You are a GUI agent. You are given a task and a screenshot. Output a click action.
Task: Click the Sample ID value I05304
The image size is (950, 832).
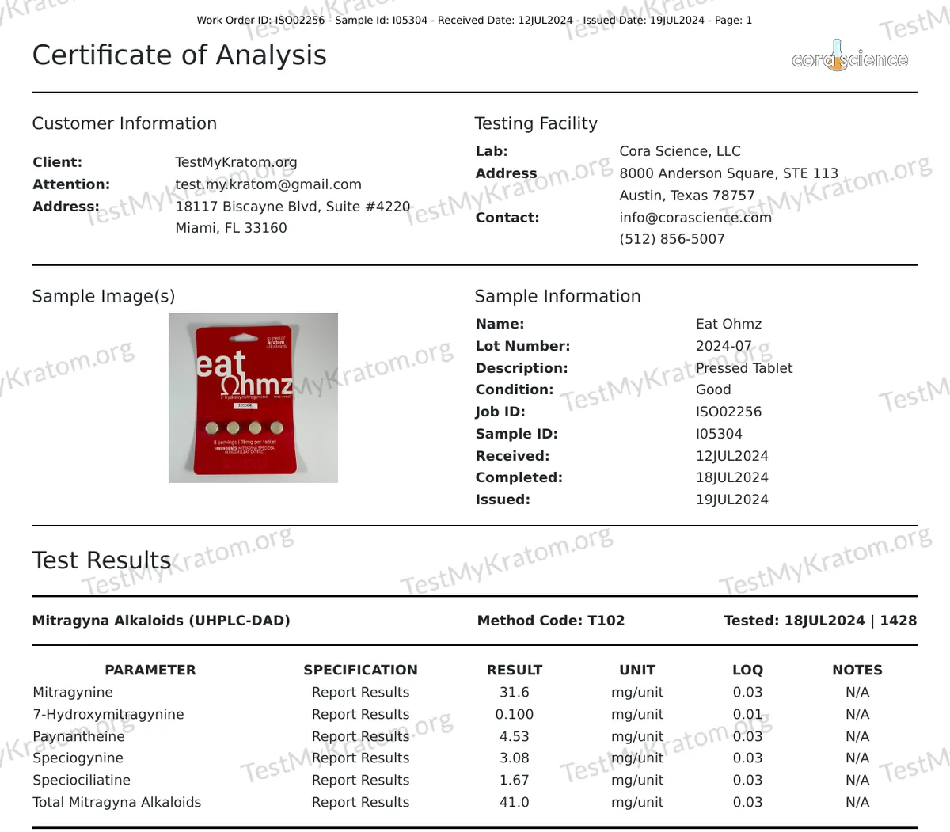719,434
